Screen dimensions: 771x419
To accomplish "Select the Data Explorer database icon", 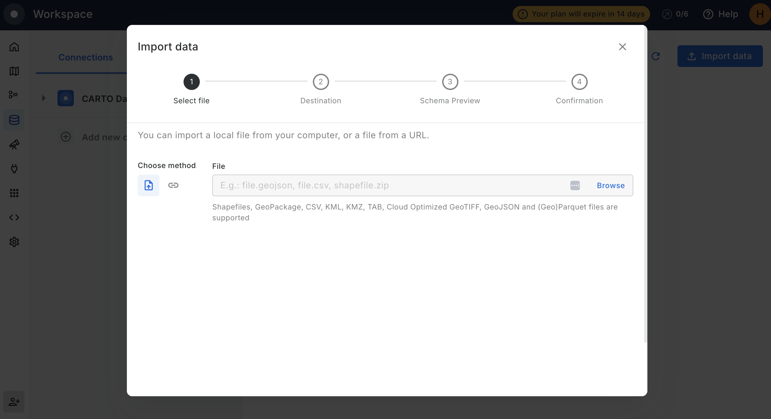I will [x=14, y=120].
